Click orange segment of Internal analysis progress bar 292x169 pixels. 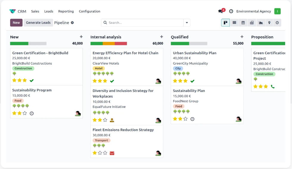109,43
